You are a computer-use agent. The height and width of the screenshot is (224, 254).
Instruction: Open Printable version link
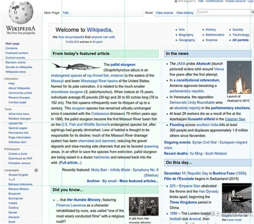pos(19,163)
